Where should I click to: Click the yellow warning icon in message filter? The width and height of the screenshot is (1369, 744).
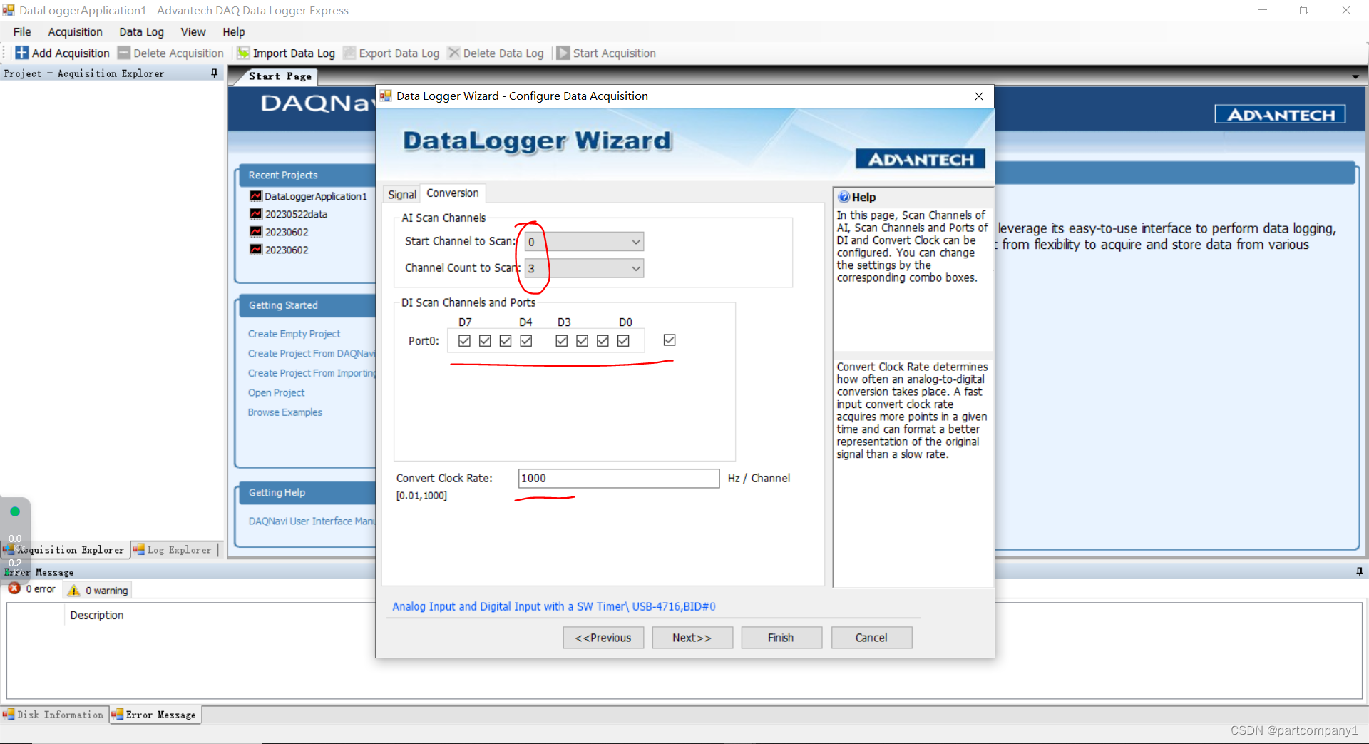[74, 591]
